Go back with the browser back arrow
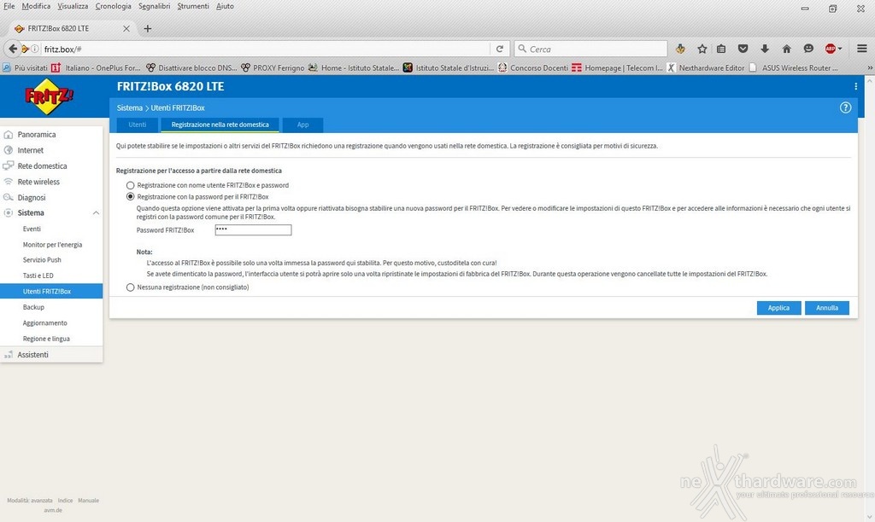875x522 pixels. tap(13, 49)
